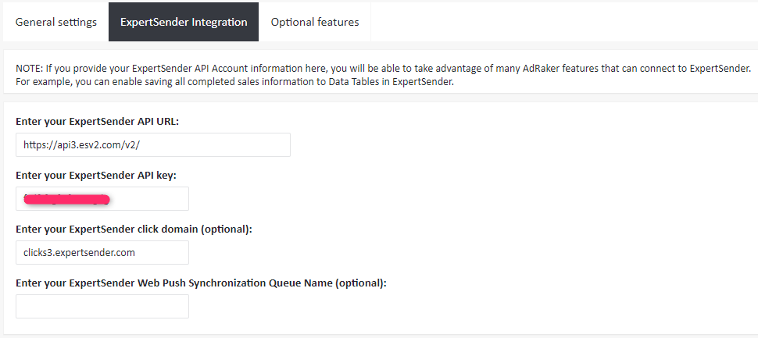Click the red redacted API key scribble
Screen dimensions: 758x338
66,199
